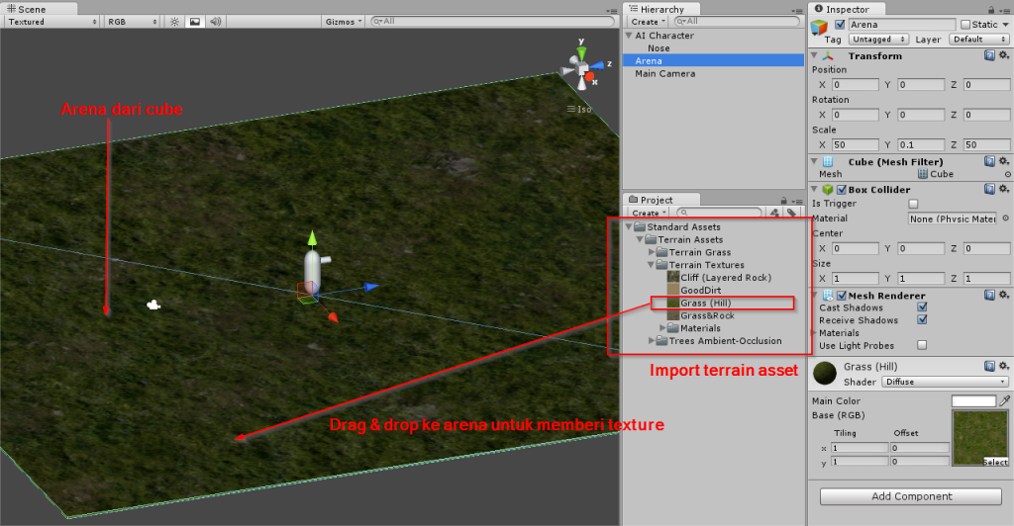Expand the Trees Ambient-Occlusion folder

click(652, 341)
